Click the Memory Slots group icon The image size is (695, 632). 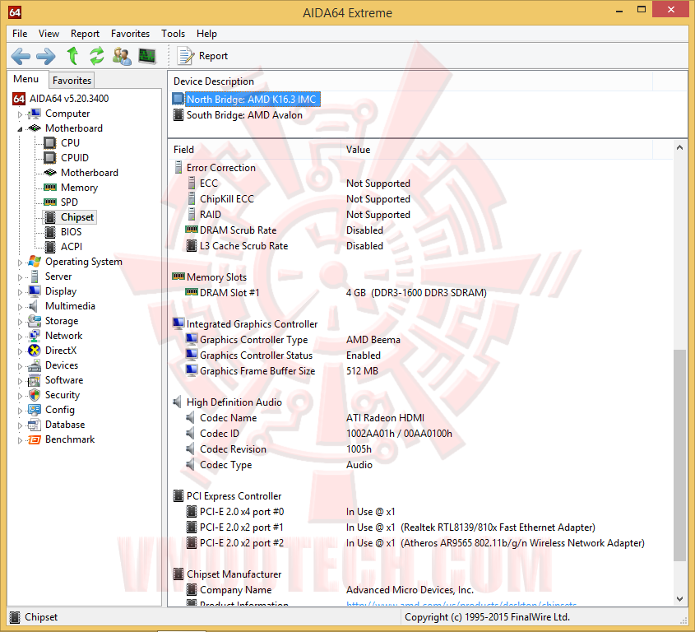[x=178, y=276]
